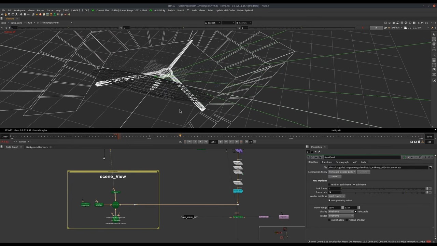The image size is (437, 246).
Task: Open the display wireframe dropdown
Action: pos(341,211)
